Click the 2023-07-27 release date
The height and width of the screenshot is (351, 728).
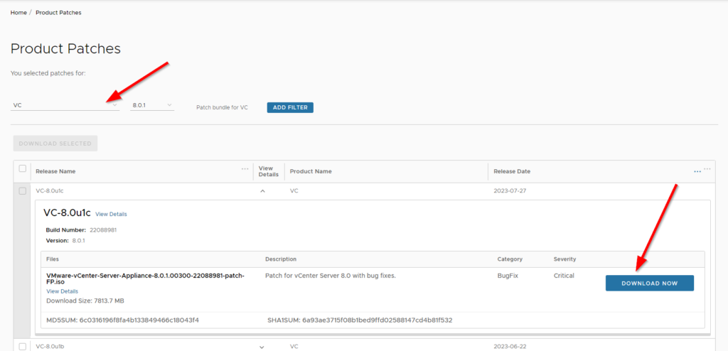pyautogui.click(x=508, y=191)
